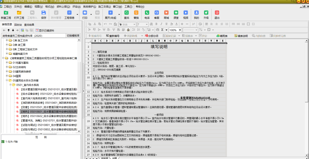This screenshot has width=309, height=159.
Task: Expand the C类 施工文件 folder
Action: (7, 40)
